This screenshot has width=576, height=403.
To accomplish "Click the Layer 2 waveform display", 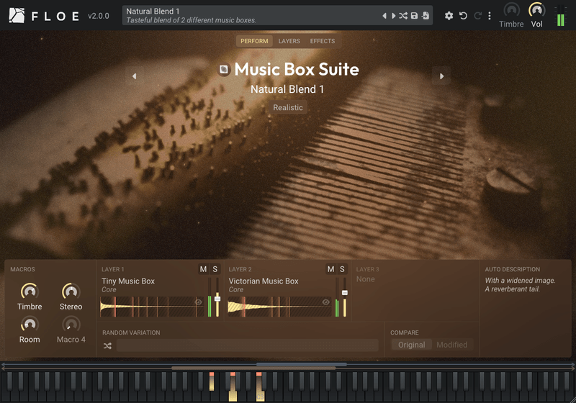I will pos(279,307).
